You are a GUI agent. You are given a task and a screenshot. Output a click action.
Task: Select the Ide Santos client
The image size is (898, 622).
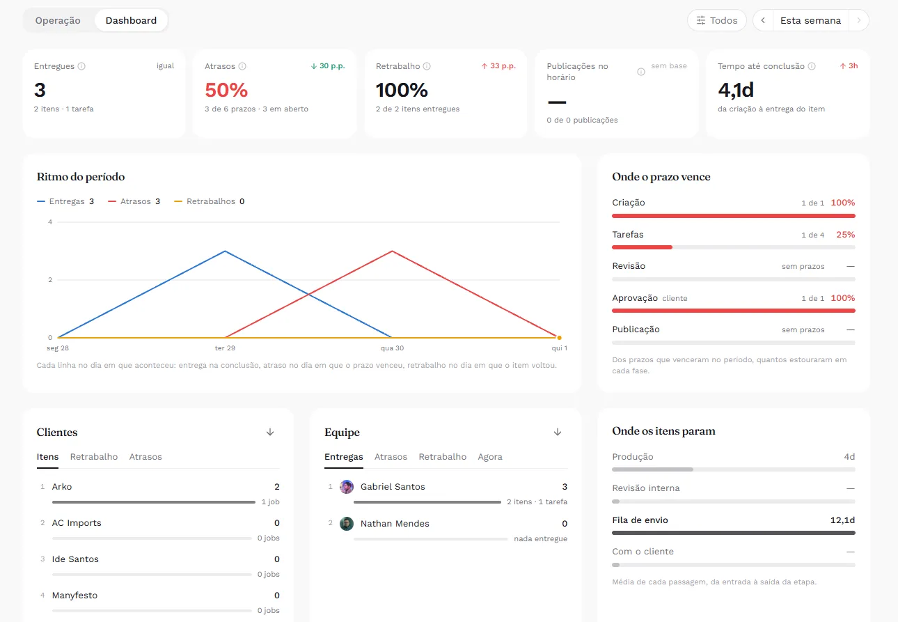159,566
